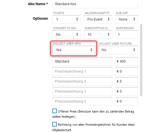Click the vertical scrollbar on the right

141,60
